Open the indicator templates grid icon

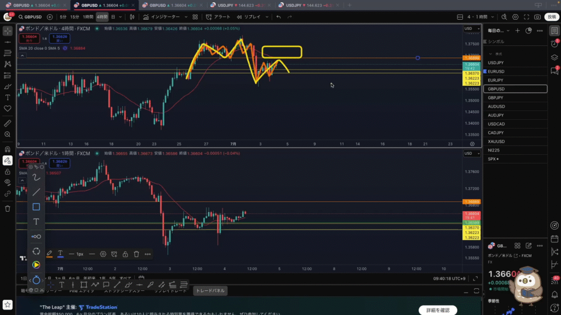coord(196,17)
